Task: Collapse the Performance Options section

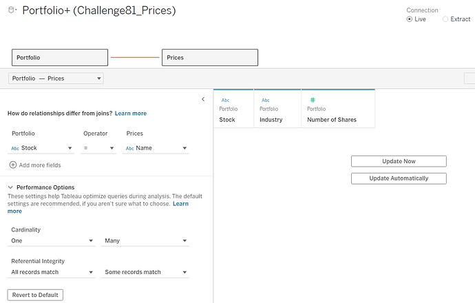Action: pos(11,187)
